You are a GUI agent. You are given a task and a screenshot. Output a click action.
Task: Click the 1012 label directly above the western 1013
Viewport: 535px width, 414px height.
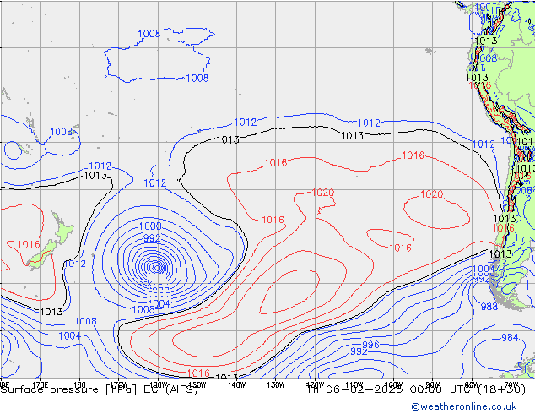pos(100,166)
